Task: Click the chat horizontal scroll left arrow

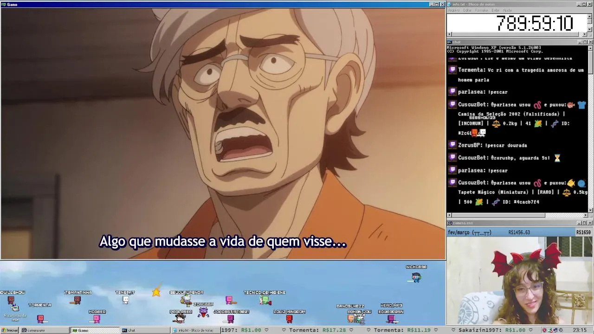Action: click(449, 215)
